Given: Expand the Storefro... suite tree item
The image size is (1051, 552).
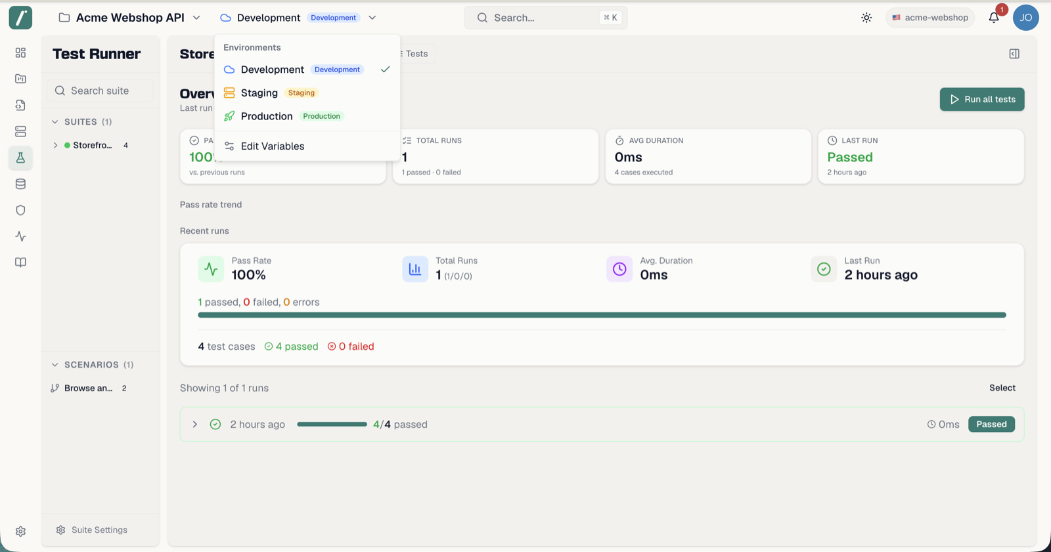Looking at the screenshot, I should pos(55,145).
